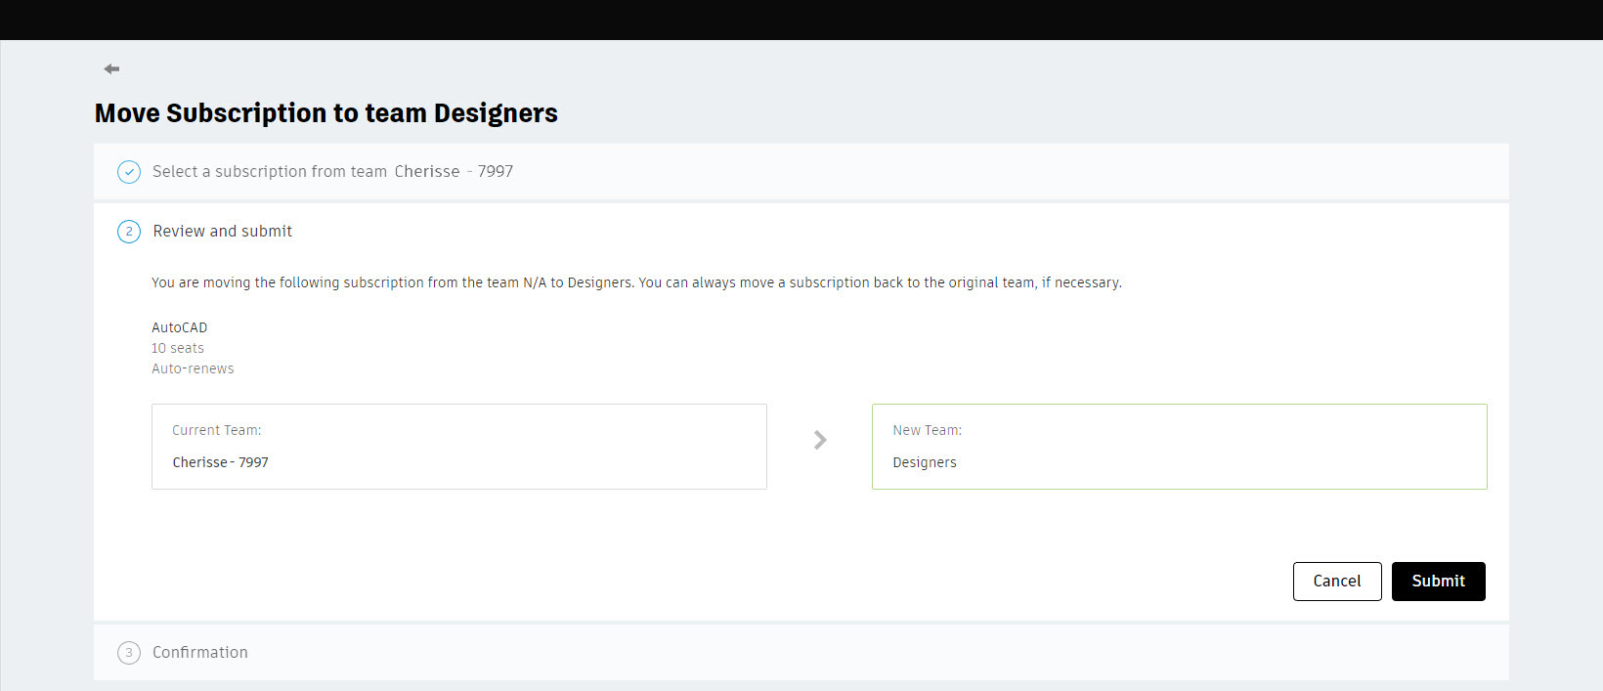Select the New Team Designers box

[1179, 447]
